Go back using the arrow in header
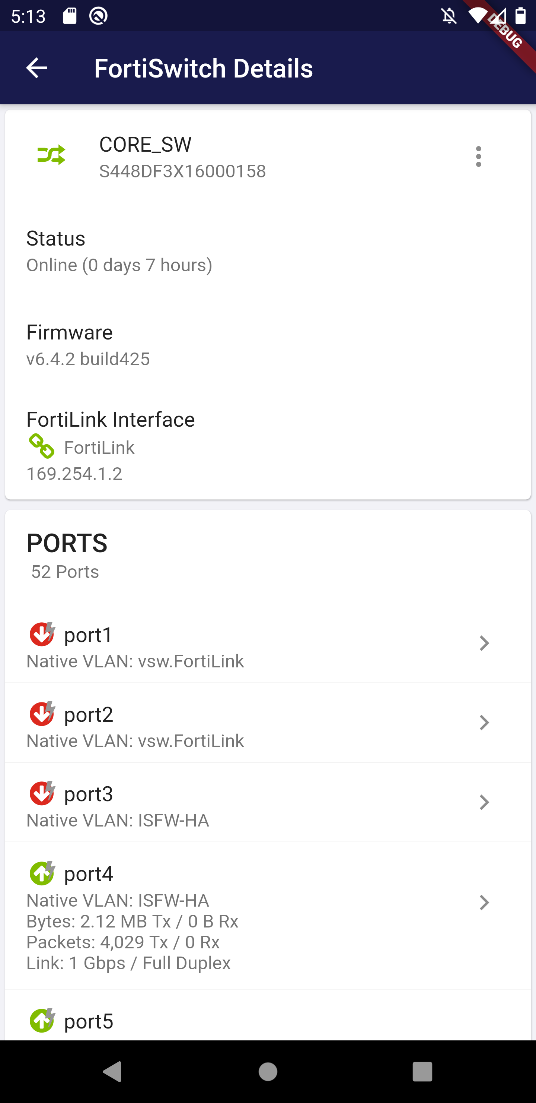 [x=36, y=68]
